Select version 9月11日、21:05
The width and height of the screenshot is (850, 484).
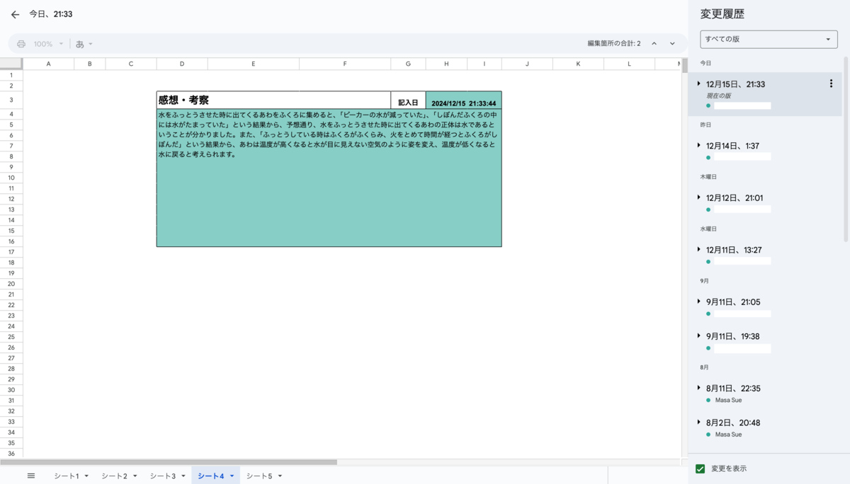click(733, 302)
